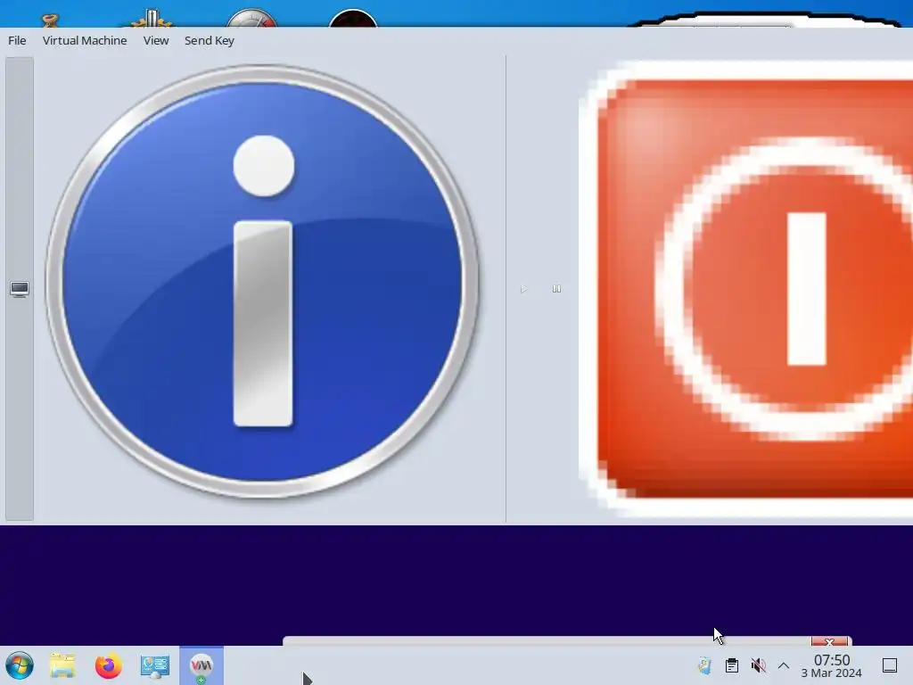Click the play button to run VM
Image resolution: width=913 pixels, height=685 pixels.
coord(523,289)
